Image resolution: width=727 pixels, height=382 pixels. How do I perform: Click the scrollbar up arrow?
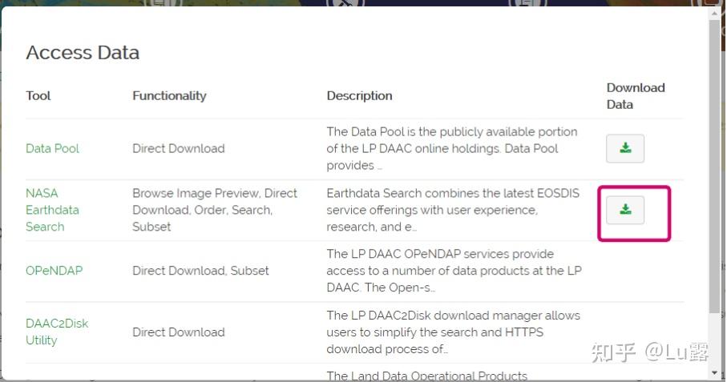[716, 14]
